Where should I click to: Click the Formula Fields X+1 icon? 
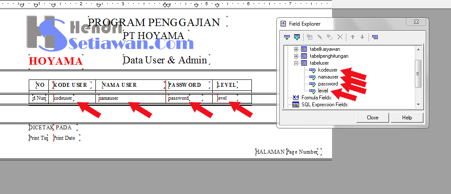pos(296,98)
